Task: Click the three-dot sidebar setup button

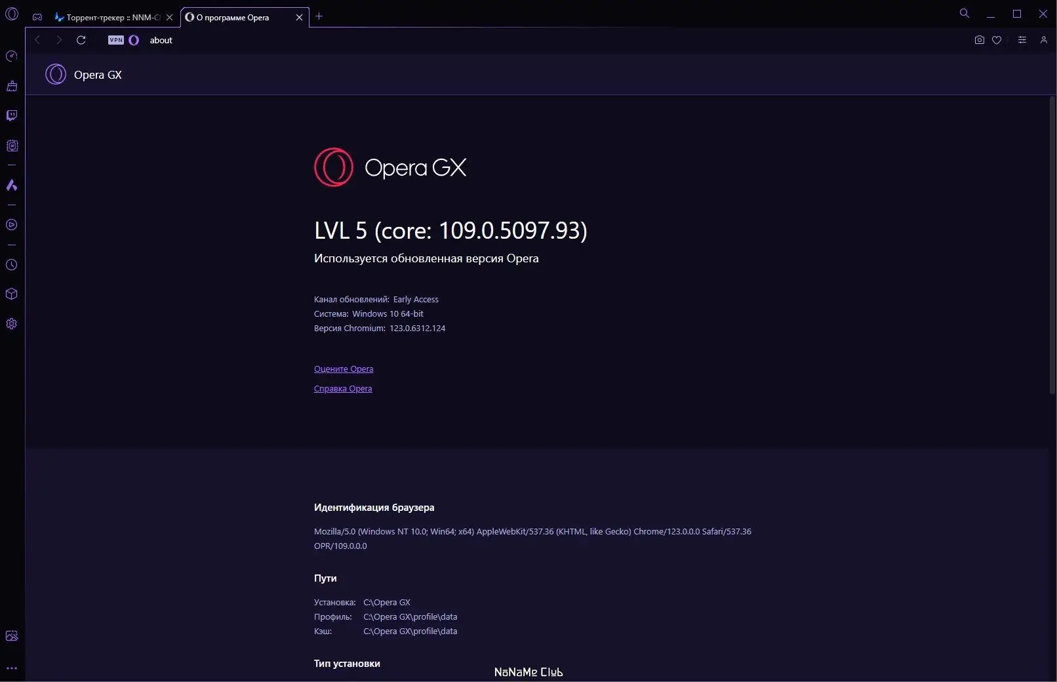Action: (x=12, y=668)
